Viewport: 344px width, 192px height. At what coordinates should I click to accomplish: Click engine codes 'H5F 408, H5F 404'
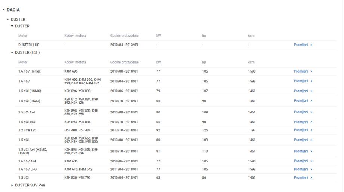pyautogui.click(x=77, y=130)
